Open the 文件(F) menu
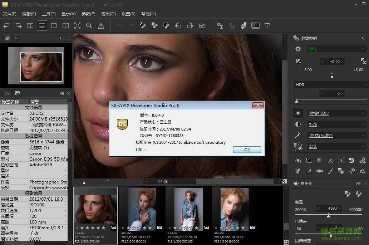Image resolution: width=369 pixels, height=245 pixels. [x=10, y=14]
